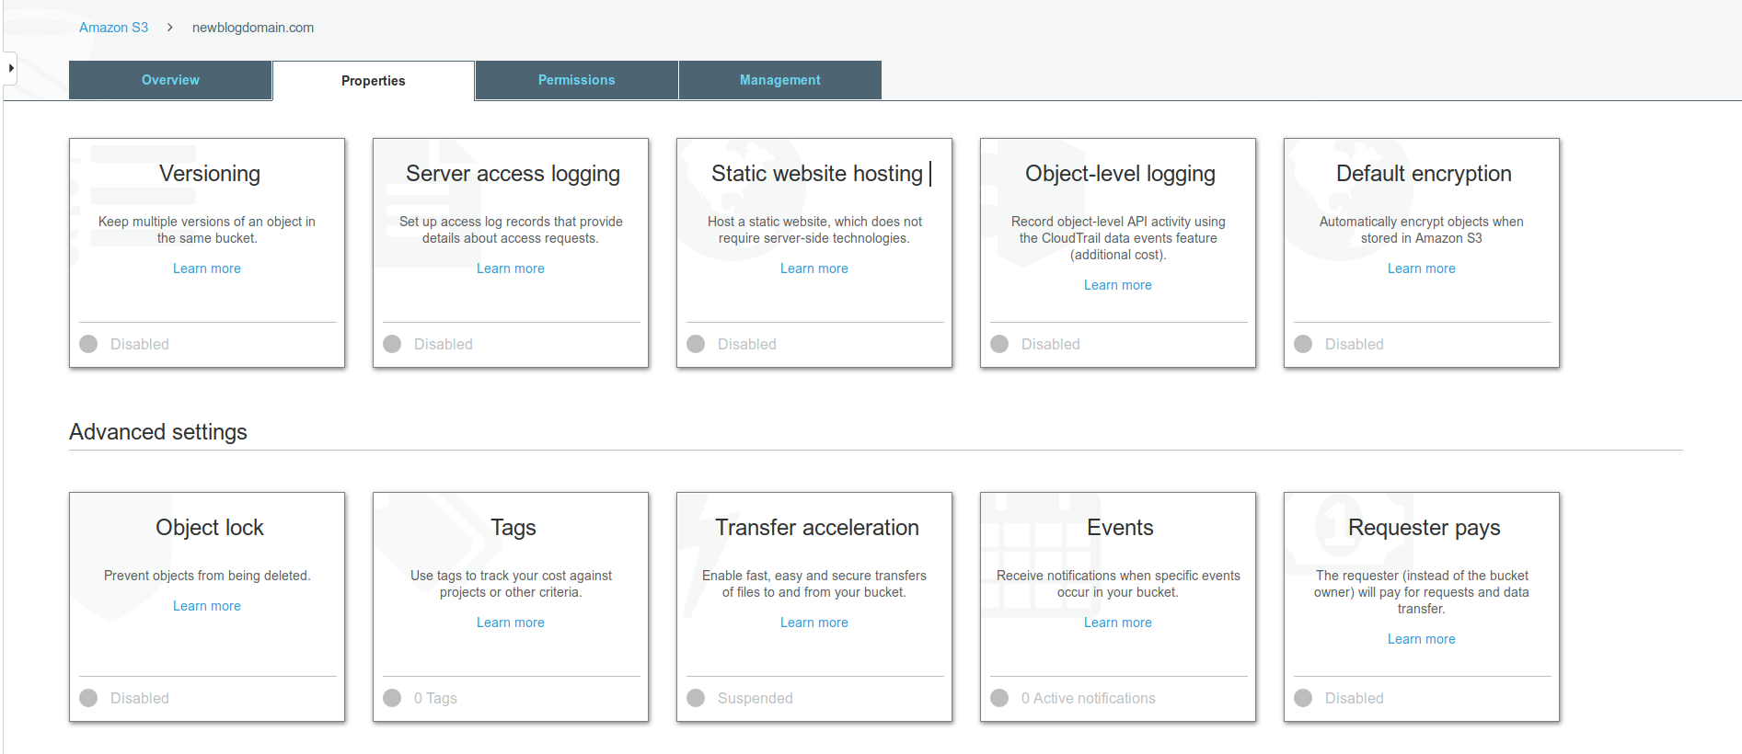Open the Server access logging card title
The width and height of the screenshot is (1742, 754).
point(513,174)
